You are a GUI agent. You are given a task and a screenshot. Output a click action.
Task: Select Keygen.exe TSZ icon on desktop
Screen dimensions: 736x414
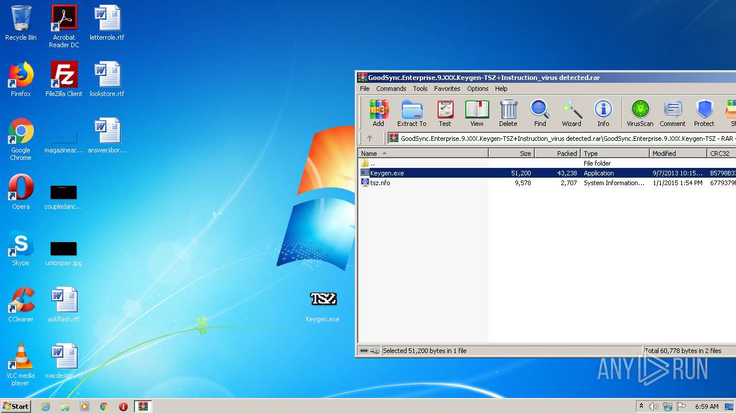[x=323, y=306]
